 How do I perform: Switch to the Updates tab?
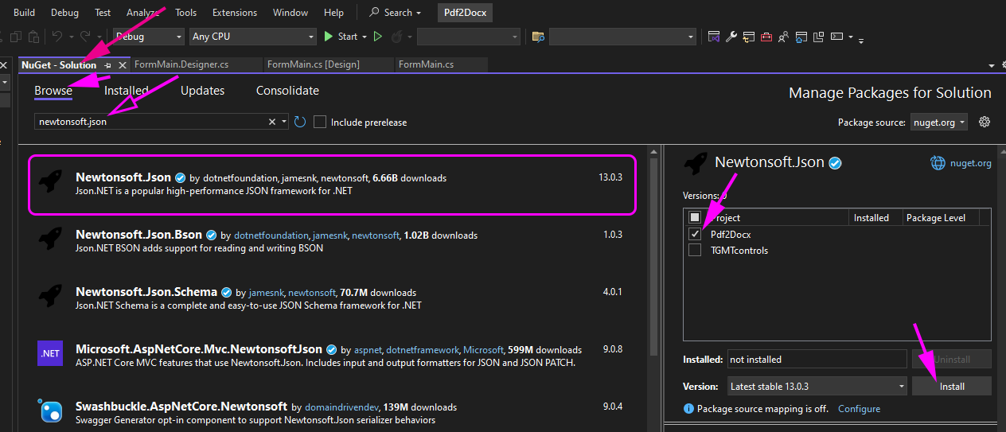(202, 91)
